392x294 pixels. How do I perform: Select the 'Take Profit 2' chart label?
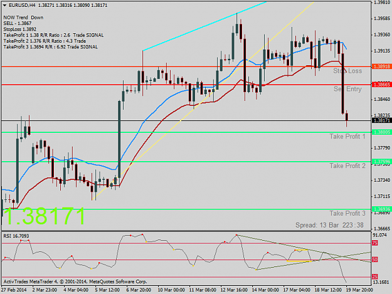coord(347,166)
